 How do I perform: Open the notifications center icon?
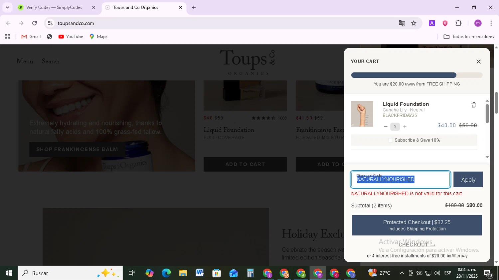488,273
